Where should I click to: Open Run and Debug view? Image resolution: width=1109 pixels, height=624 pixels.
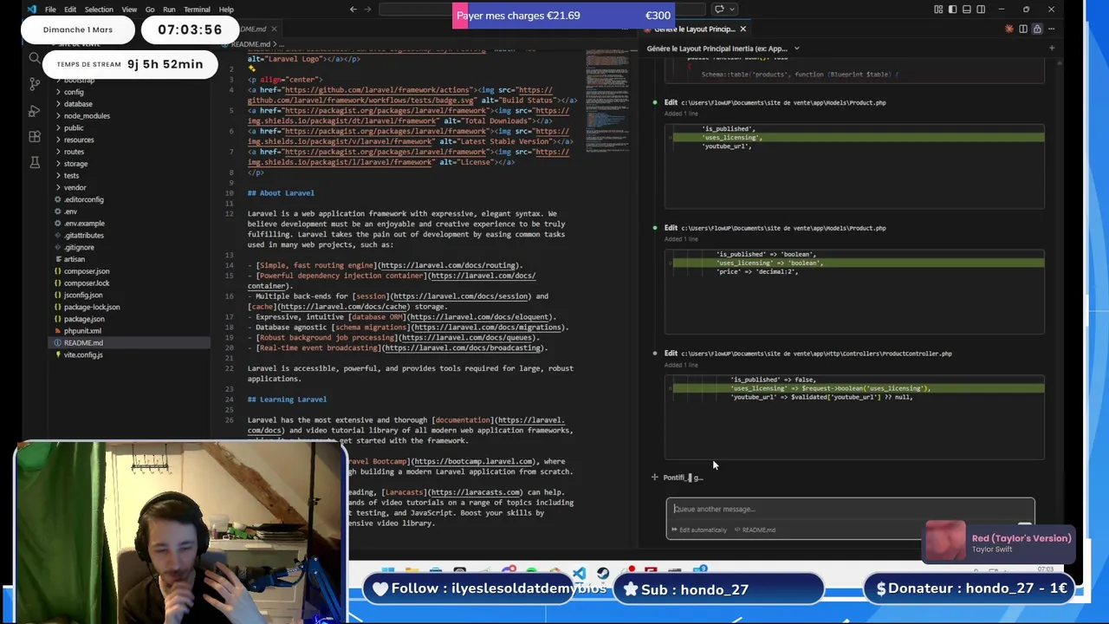tap(35, 111)
